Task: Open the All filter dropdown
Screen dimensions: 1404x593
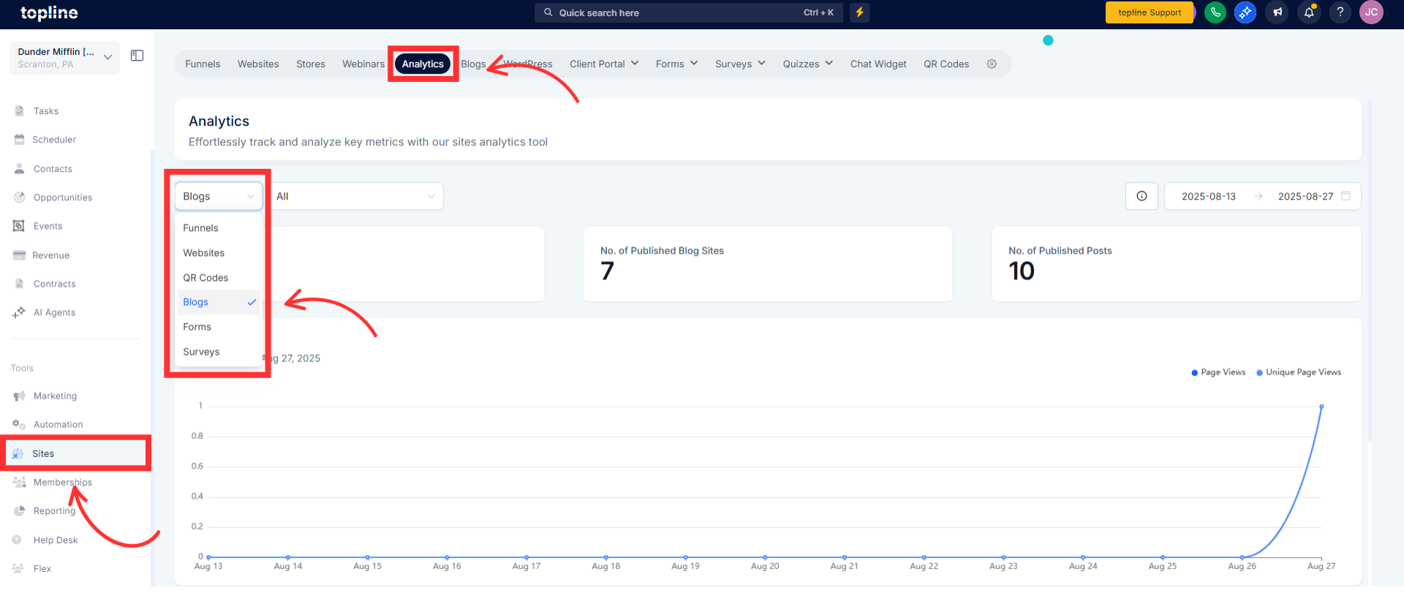Action: pyautogui.click(x=356, y=196)
